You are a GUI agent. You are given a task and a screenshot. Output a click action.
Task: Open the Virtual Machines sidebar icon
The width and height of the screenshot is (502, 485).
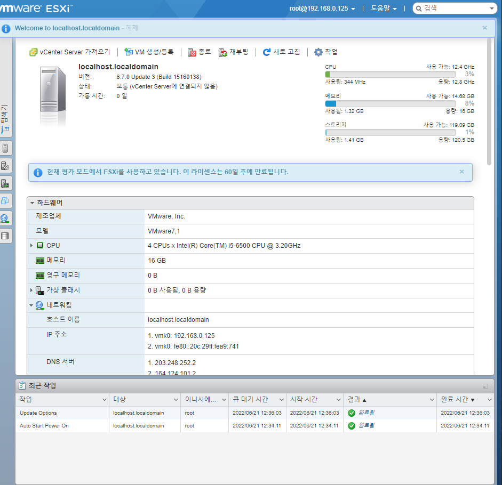point(5,200)
